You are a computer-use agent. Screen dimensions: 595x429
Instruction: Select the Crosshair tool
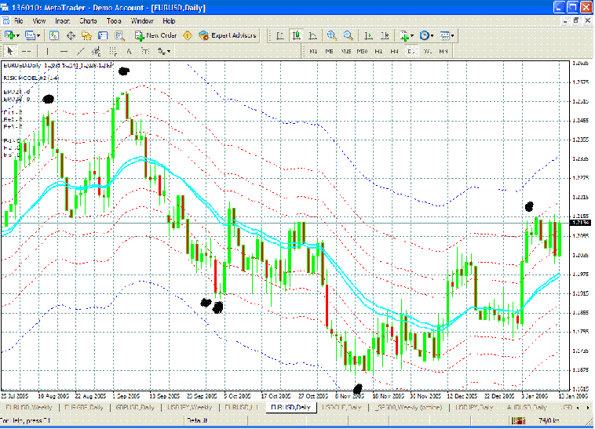point(27,51)
